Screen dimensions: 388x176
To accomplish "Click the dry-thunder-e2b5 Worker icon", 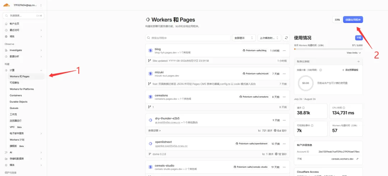I will click(150, 120).
